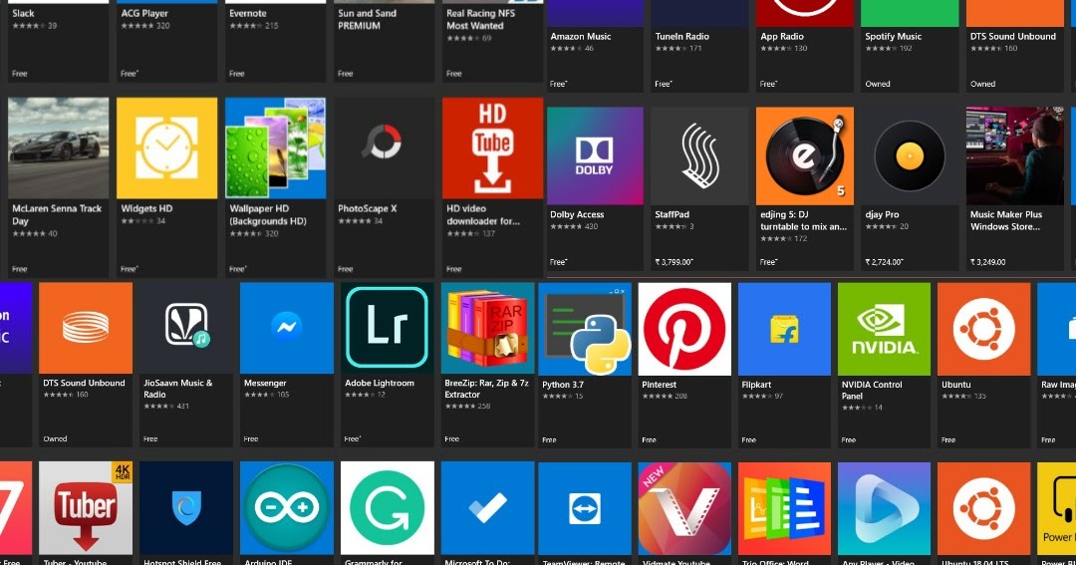Select the Adobe Lightroom Lr icon
The height and width of the screenshot is (565, 1076).
click(x=387, y=328)
